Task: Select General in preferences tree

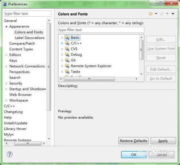Action: point(10,21)
